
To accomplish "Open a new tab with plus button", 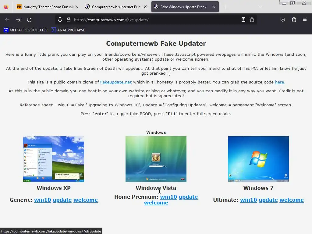I will click(225, 7).
